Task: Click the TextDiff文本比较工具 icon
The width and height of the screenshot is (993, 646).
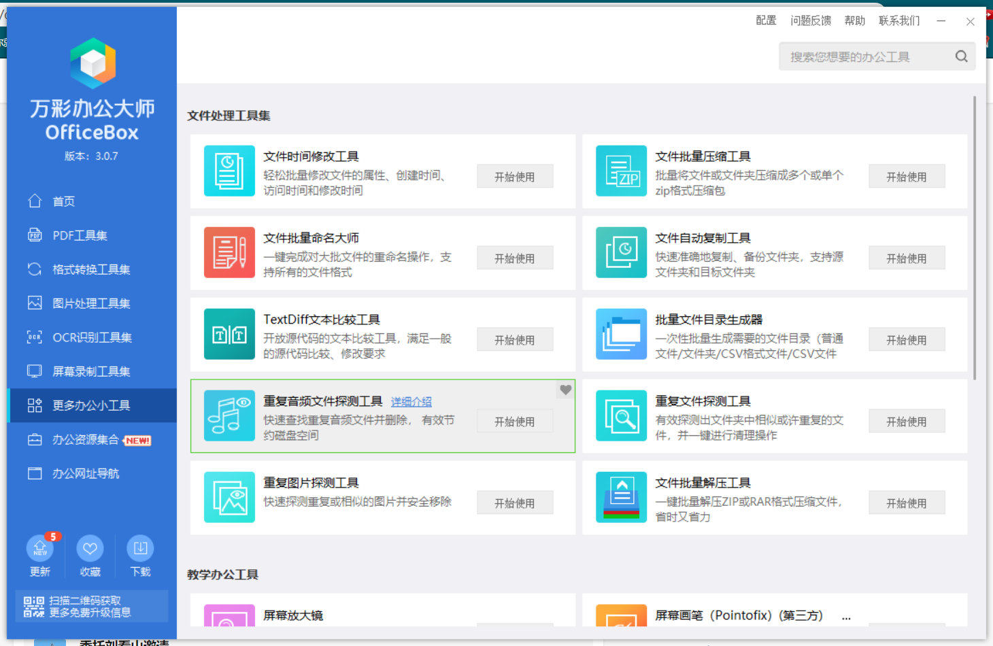Action: tap(229, 334)
